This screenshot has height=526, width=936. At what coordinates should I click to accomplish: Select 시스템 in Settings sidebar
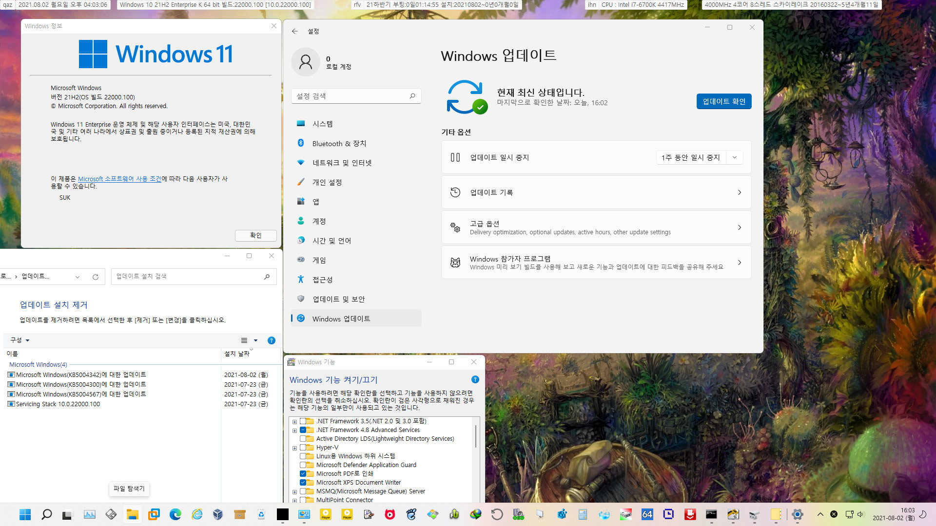356,124
